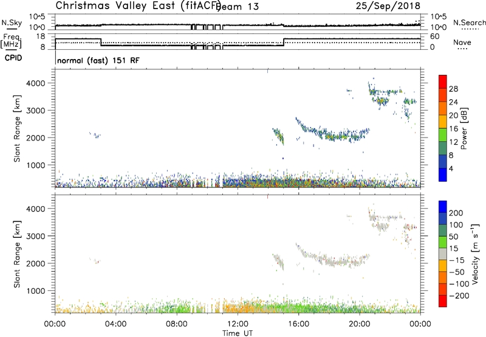Click the '-100' Velocity colorbar tick label
The height and width of the screenshot is (337, 486).
(x=459, y=283)
